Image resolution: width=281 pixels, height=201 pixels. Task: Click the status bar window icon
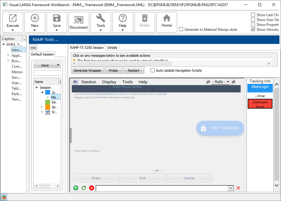pos(4,197)
